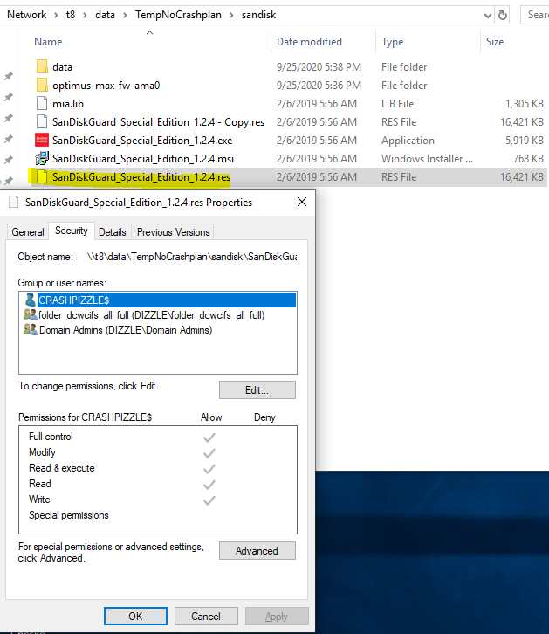
Task: Click Network in the breadcrumb path
Action: click(27, 15)
